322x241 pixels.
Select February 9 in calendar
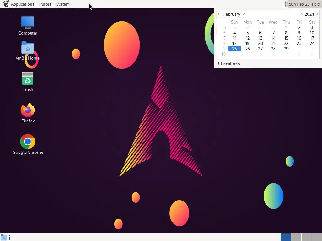pyautogui.click(x=299, y=33)
